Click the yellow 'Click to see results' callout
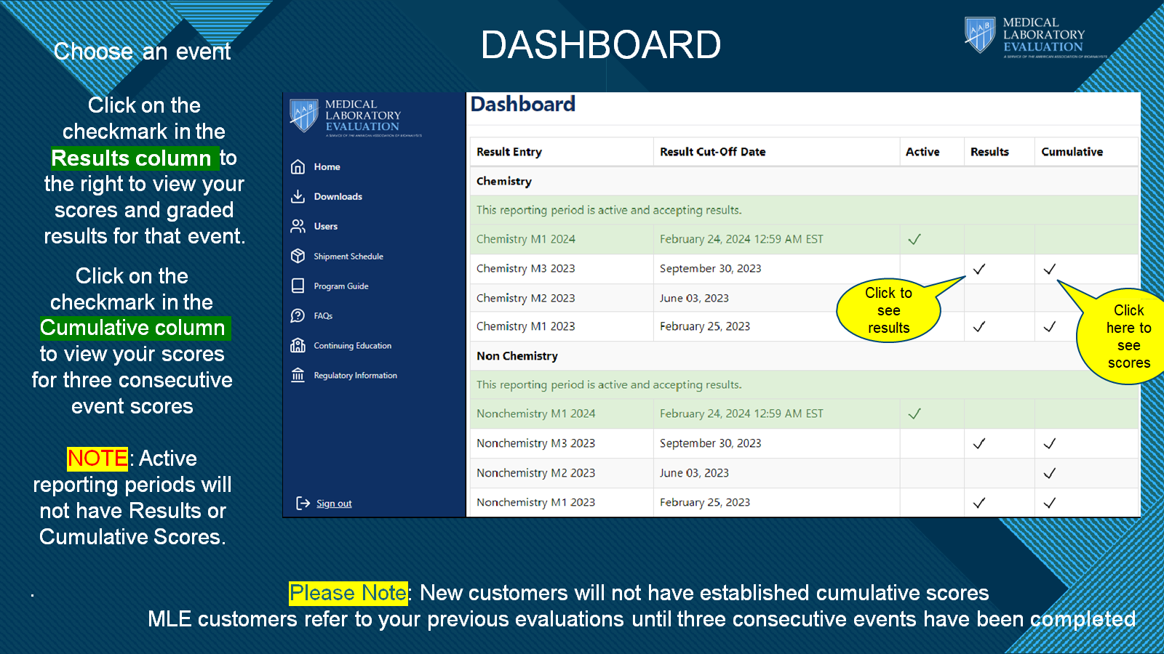Viewport: 1164px width, 654px height. click(x=888, y=311)
